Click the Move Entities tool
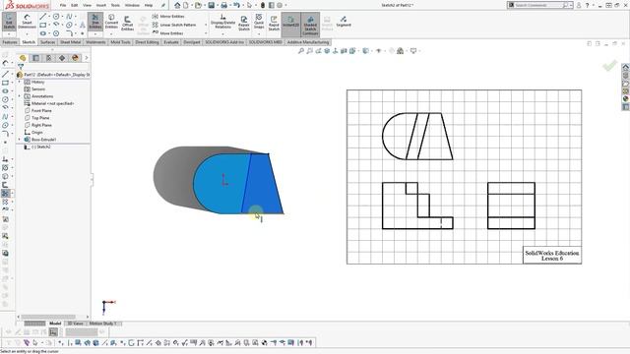The width and height of the screenshot is (630, 354). click(x=167, y=33)
